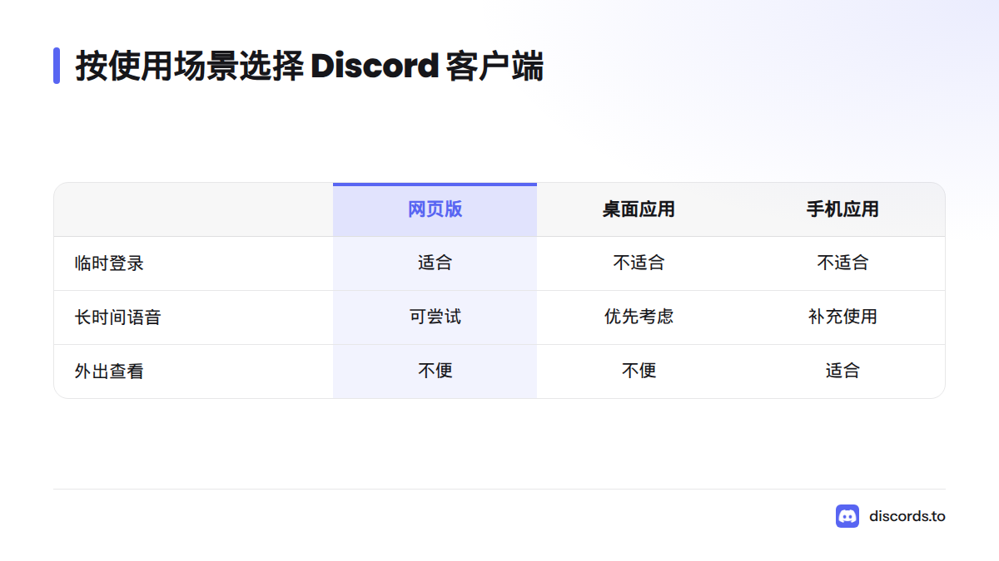Click the Discord logo icon in the footer

click(x=847, y=516)
